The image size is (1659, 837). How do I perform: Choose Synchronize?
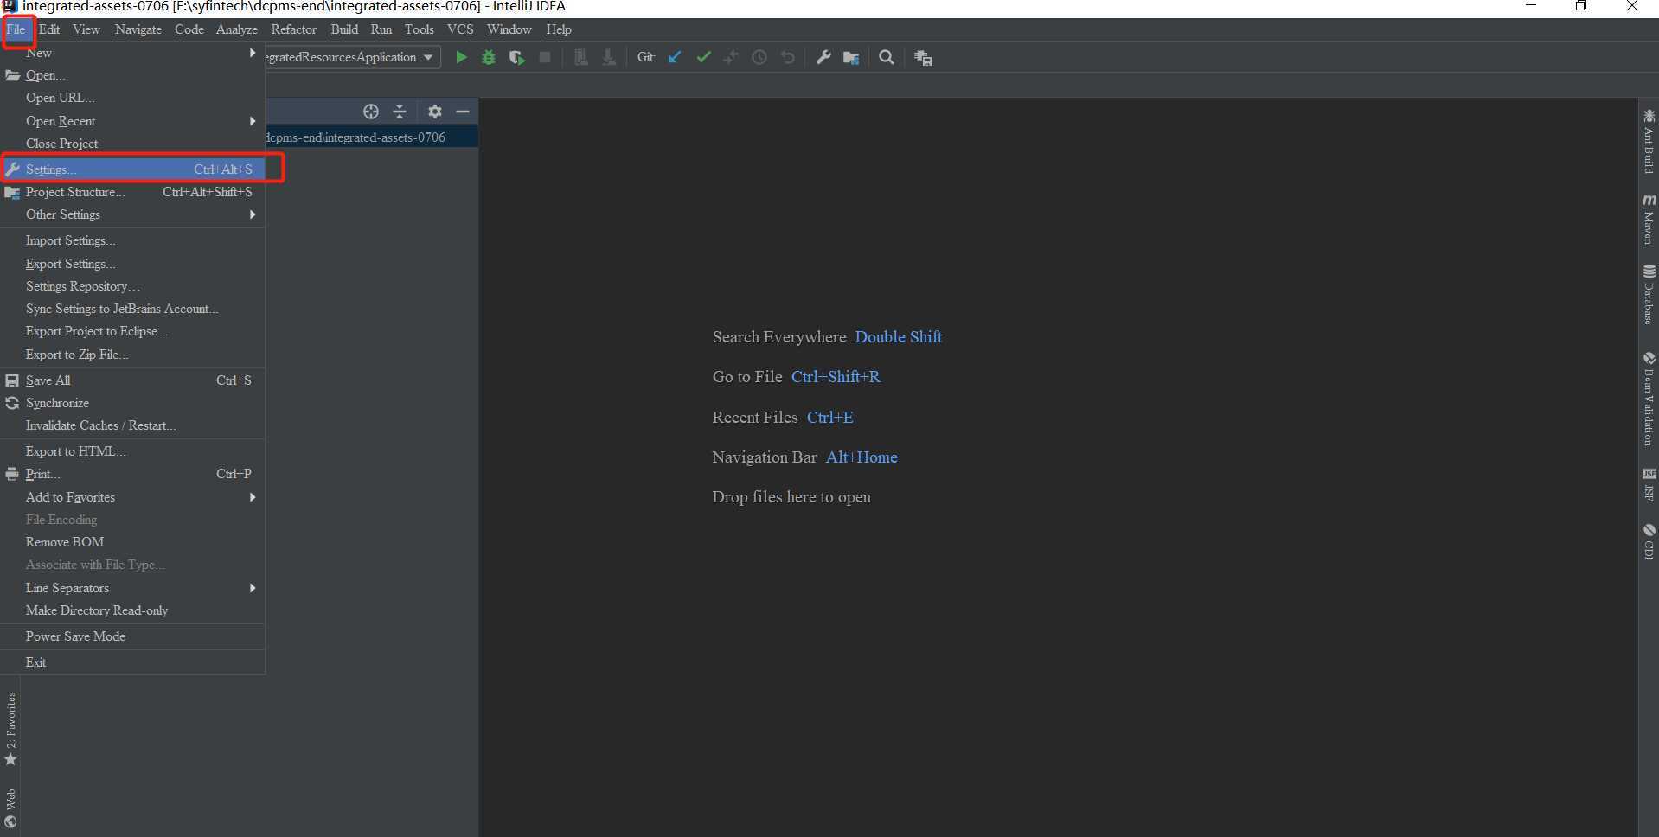coord(132,403)
